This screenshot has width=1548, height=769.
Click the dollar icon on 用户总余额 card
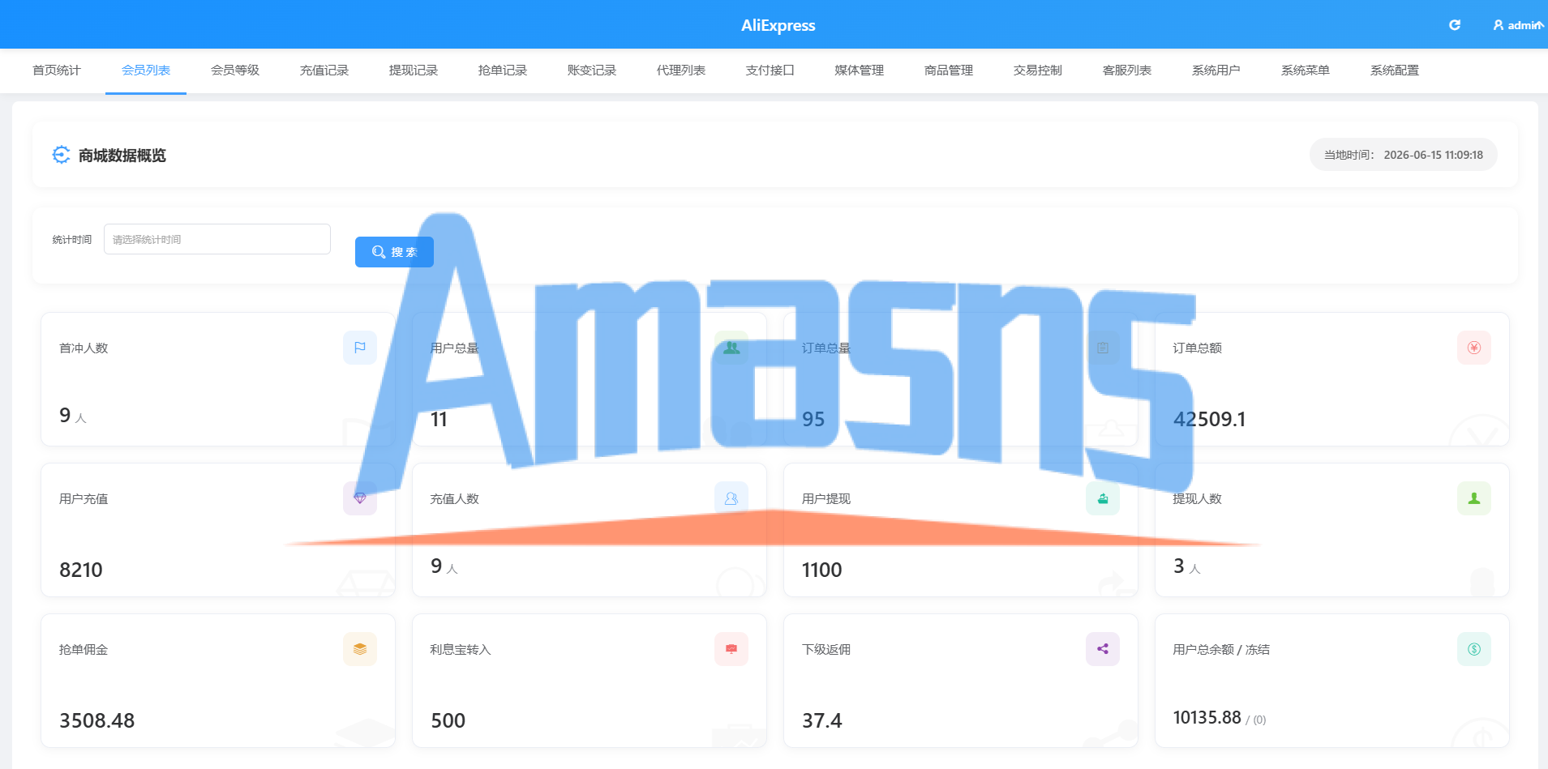[1474, 649]
